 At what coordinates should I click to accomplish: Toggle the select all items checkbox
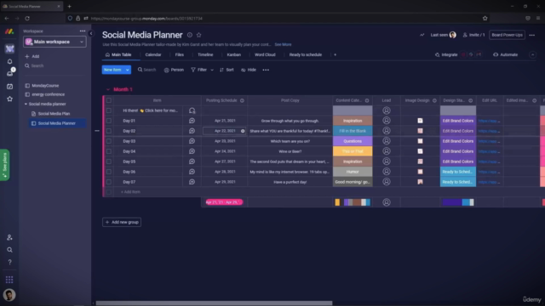point(109,100)
